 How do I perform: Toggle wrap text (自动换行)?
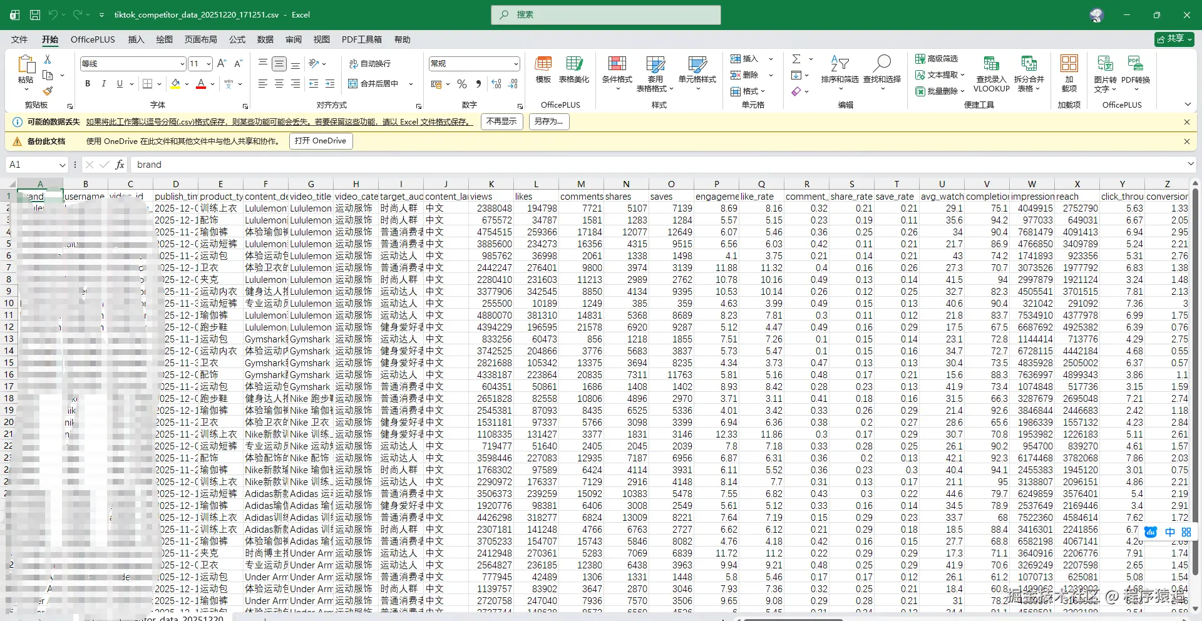(370, 63)
